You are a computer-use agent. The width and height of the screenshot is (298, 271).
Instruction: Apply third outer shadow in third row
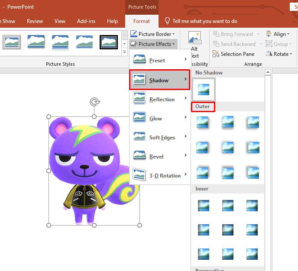pyautogui.click(x=253, y=173)
